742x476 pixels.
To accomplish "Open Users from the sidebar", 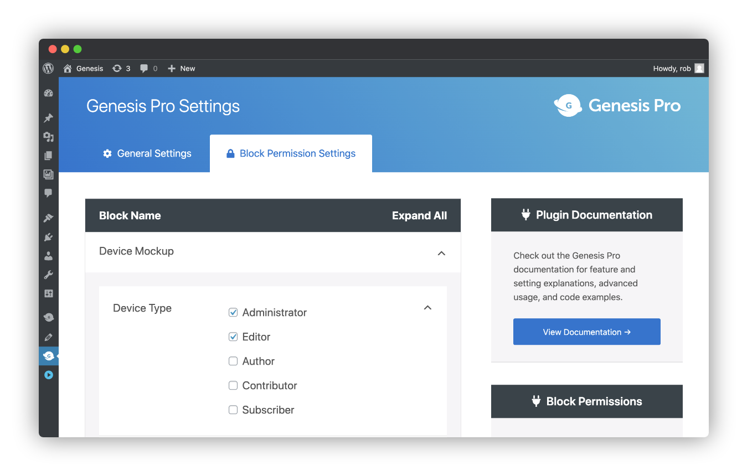I will (x=48, y=256).
